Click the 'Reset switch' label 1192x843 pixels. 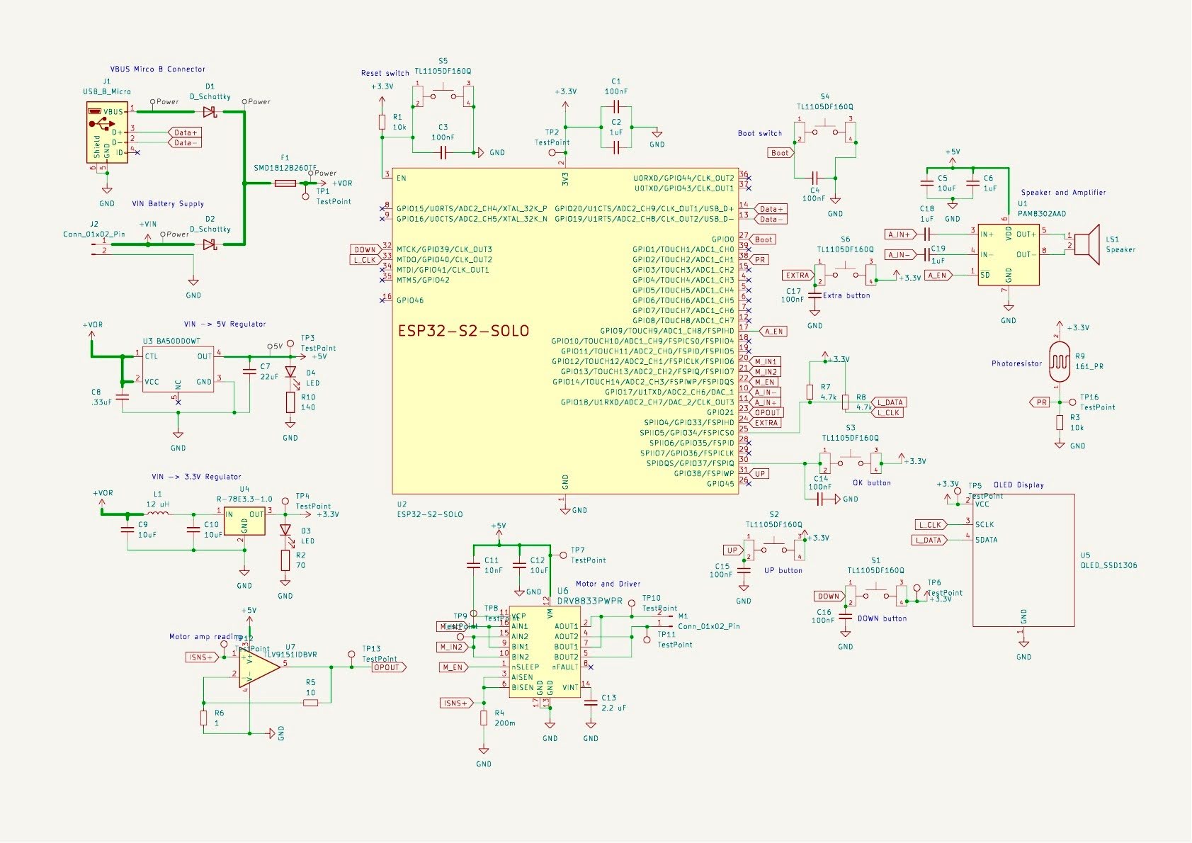(385, 73)
